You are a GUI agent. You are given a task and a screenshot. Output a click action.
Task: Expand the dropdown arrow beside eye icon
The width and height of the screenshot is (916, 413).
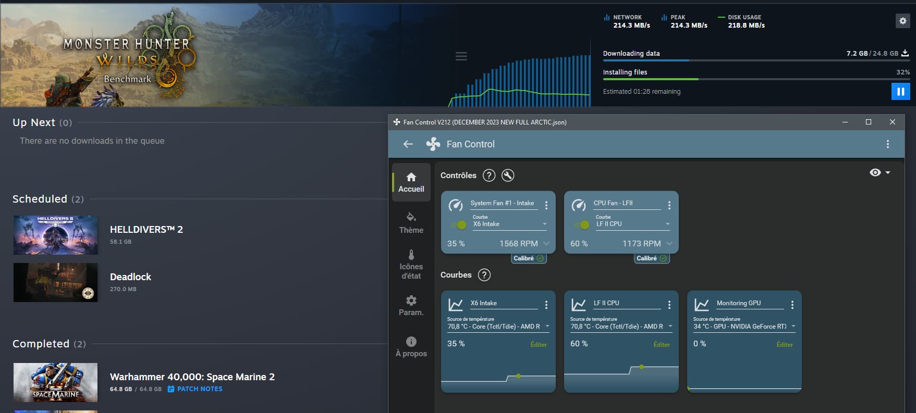coord(888,172)
